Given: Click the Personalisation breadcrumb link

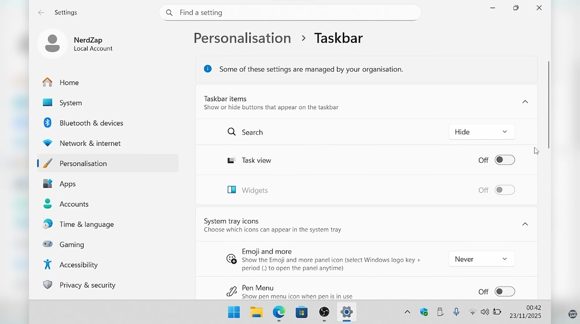Looking at the screenshot, I should [242, 38].
